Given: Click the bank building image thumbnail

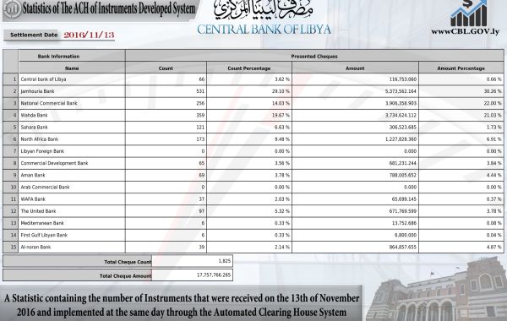Looking at the screenshot, I should click(436, 289).
